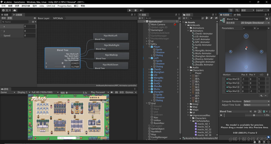The image size is (271, 144).
Task: Click the global search magnifier icon
Action: (x=237, y=10)
